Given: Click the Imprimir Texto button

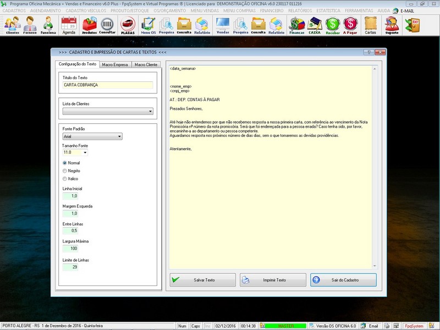Looking at the screenshot, I should (x=273, y=280).
